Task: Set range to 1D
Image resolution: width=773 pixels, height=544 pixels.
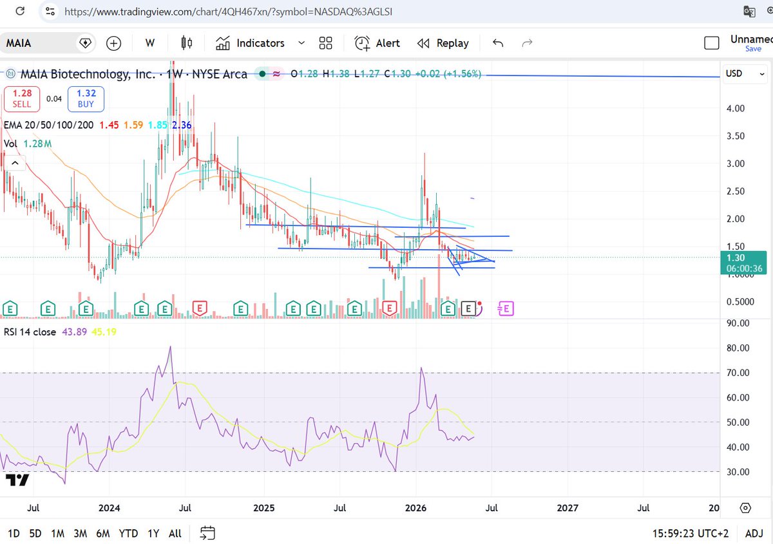Action: point(14,533)
